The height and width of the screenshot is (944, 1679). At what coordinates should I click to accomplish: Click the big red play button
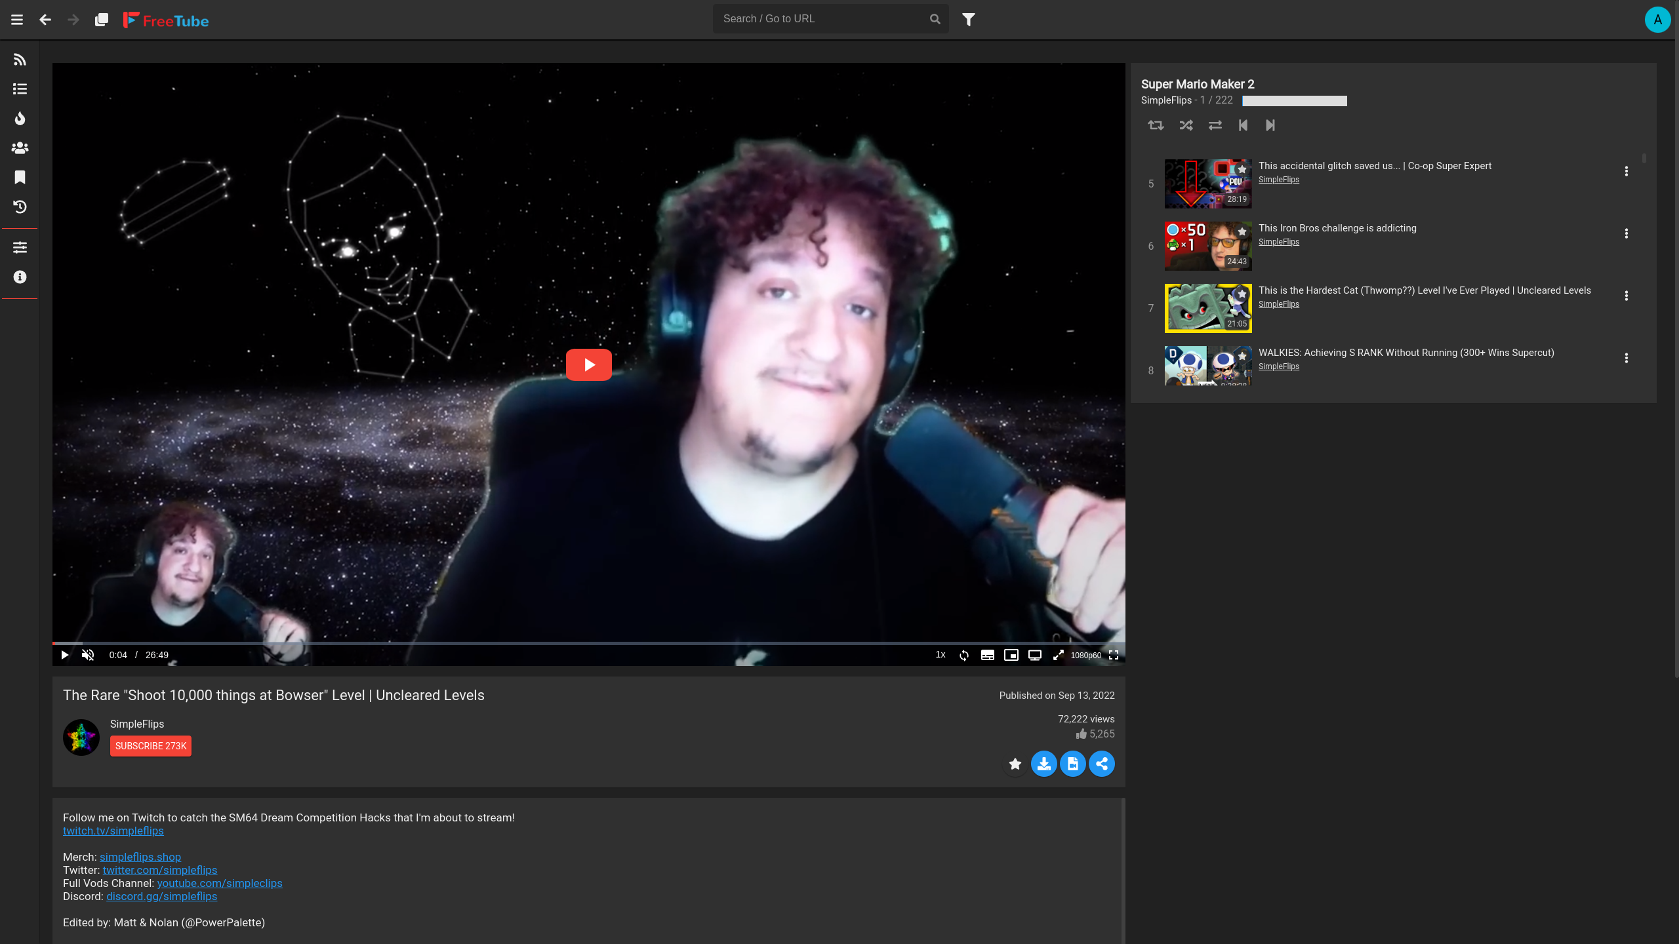(589, 364)
